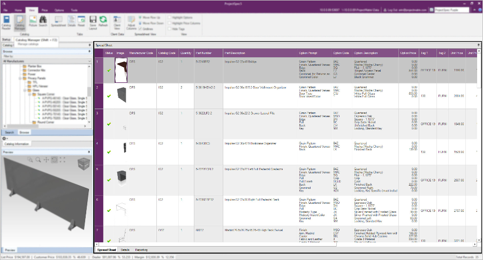This screenshot has width=483, height=260.
Task: Switch to the Home ribbon tab
Action: (18, 10)
